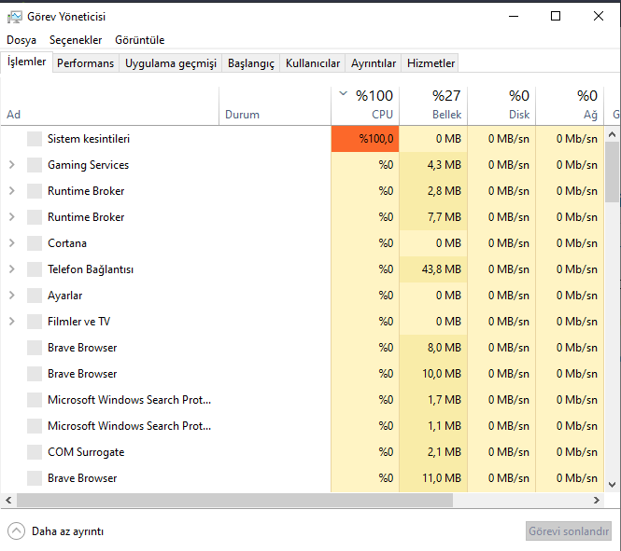Viewport: 621px width, 551px height.
Task: Click the COM Surrogate process icon
Action: click(35, 452)
